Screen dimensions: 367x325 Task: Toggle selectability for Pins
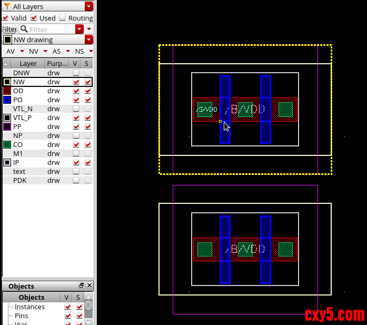(80, 316)
